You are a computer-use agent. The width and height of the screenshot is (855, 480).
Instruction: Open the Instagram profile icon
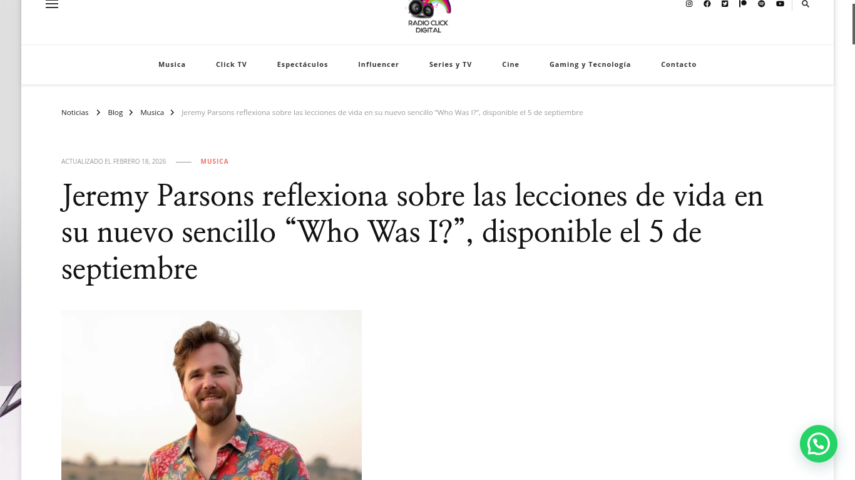[x=689, y=4]
